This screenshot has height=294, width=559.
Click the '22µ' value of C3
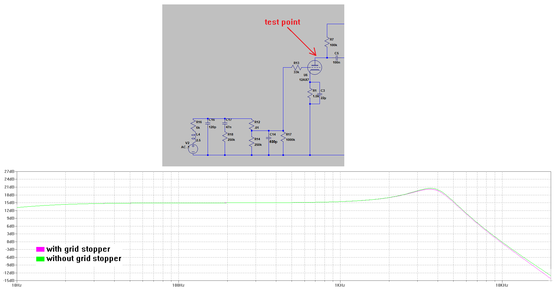click(323, 98)
